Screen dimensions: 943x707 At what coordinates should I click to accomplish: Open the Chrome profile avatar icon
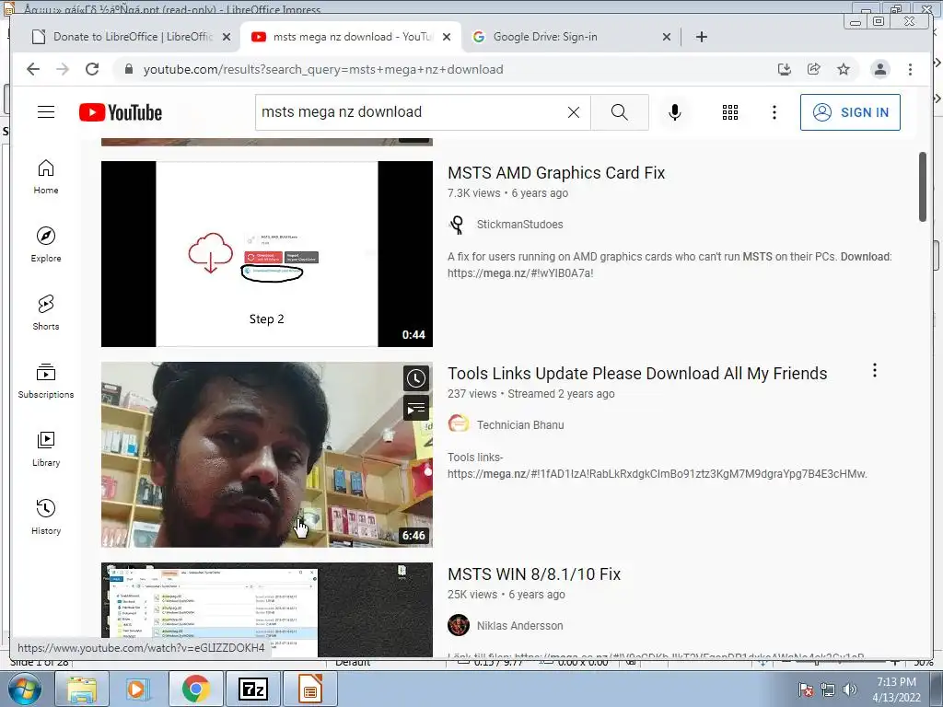(879, 69)
